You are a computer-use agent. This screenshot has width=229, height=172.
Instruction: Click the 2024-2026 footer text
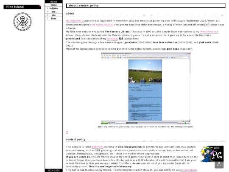tap(53, 171)
